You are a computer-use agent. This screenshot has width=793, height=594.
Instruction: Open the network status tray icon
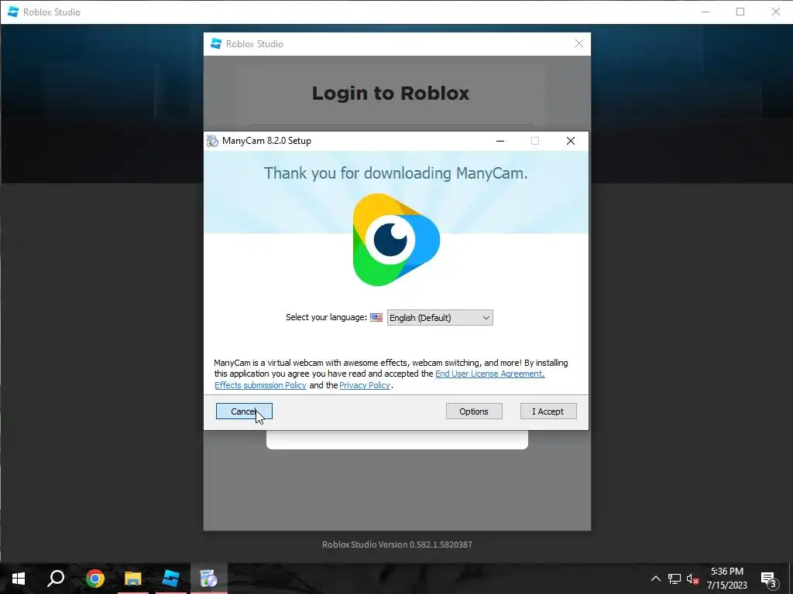tap(675, 579)
